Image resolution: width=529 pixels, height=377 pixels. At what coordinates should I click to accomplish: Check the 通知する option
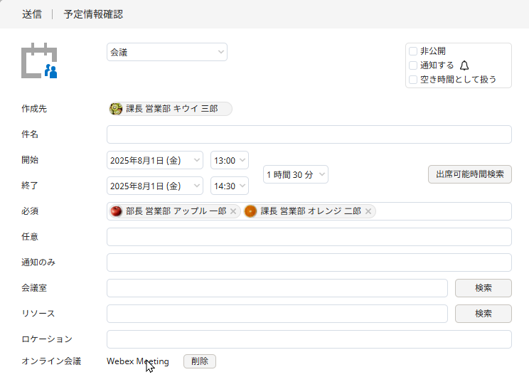(413, 65)
